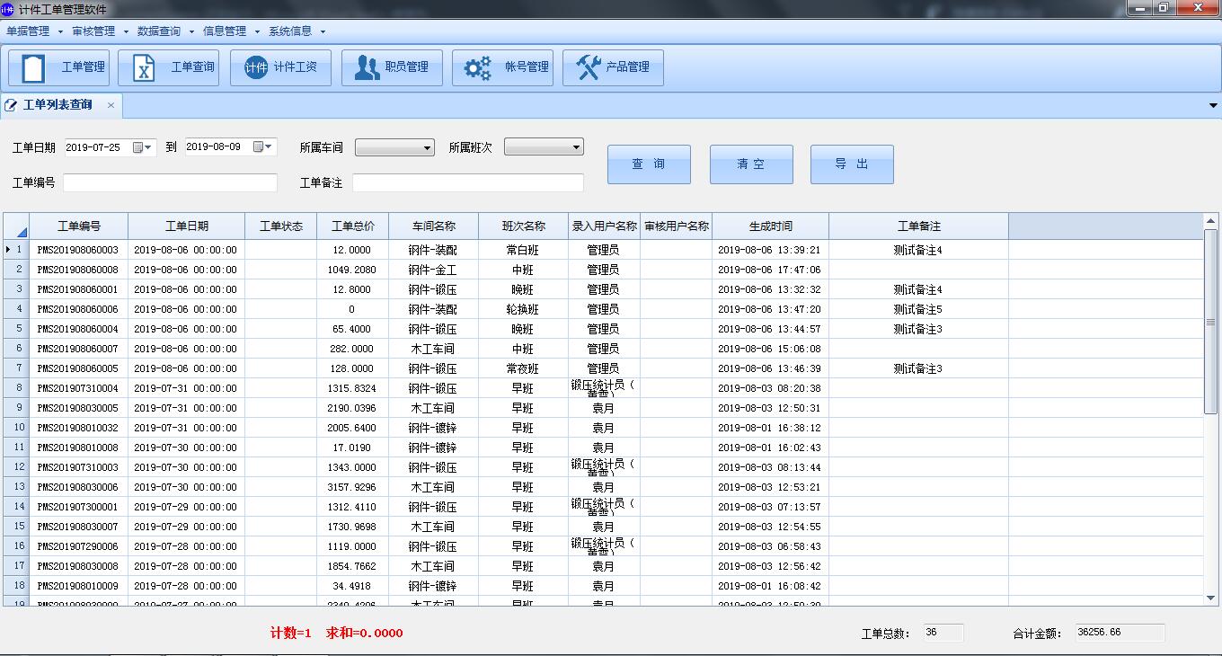This screenshot has height=656, width=1222.
Task: Open 产品管理 tools icon
Action: pyautogui.click(x=613, y=67)
